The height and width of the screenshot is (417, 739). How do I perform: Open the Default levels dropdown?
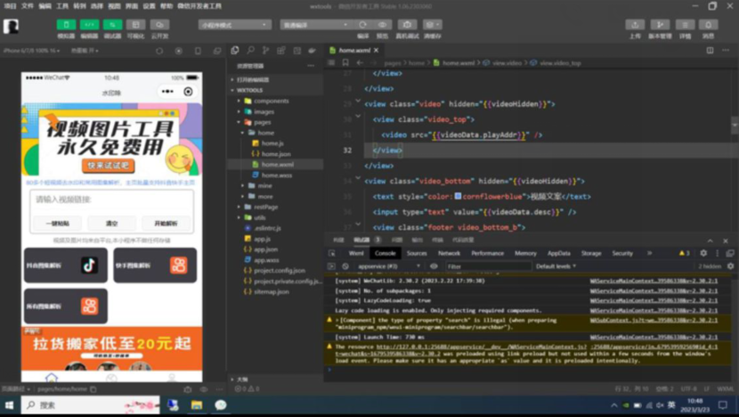tap(556, 266)
